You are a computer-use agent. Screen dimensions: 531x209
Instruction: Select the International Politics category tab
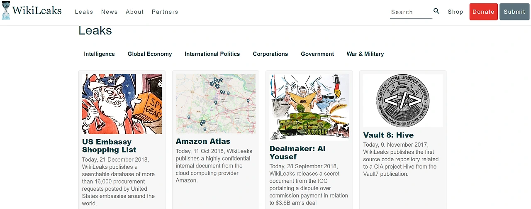[212, 54]
